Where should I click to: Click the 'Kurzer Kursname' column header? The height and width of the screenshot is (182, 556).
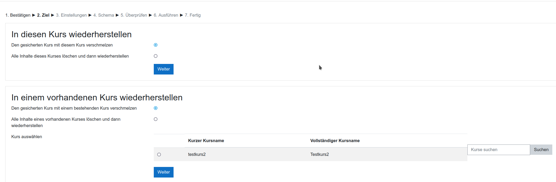tap(206, 141)
